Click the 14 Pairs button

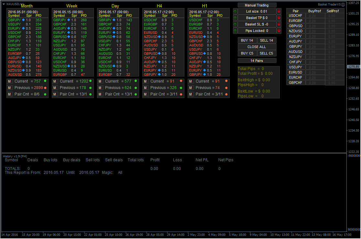257,61
